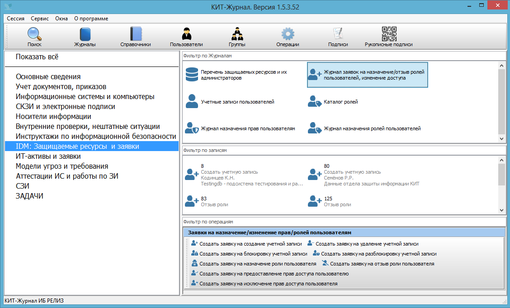The width and height of the screenshot is (510, 308).
Task: Click the Журнал назначения ролей пользователей icon
Action: coord(315,128)
